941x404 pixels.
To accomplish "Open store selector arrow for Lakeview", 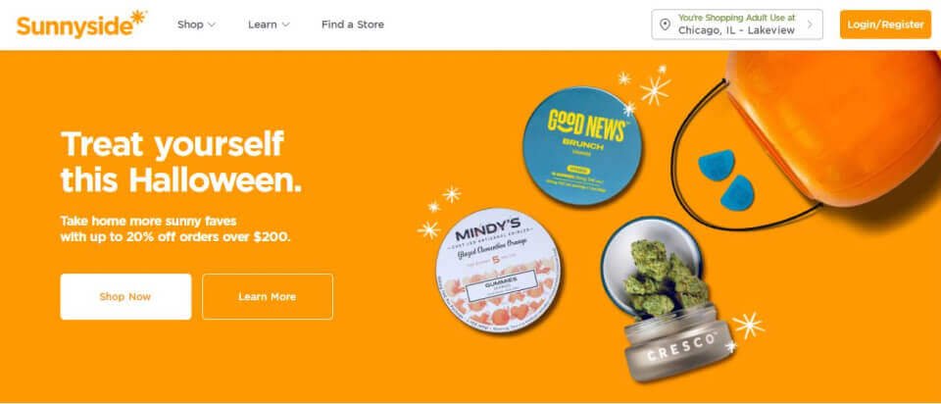I will coord(810,25).
